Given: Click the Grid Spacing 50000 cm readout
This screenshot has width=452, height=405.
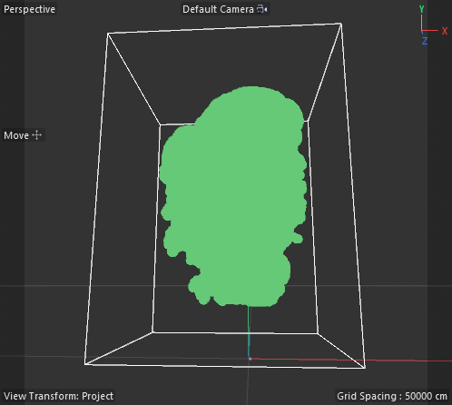Looking at the screenshot, I should click(392, 396).
